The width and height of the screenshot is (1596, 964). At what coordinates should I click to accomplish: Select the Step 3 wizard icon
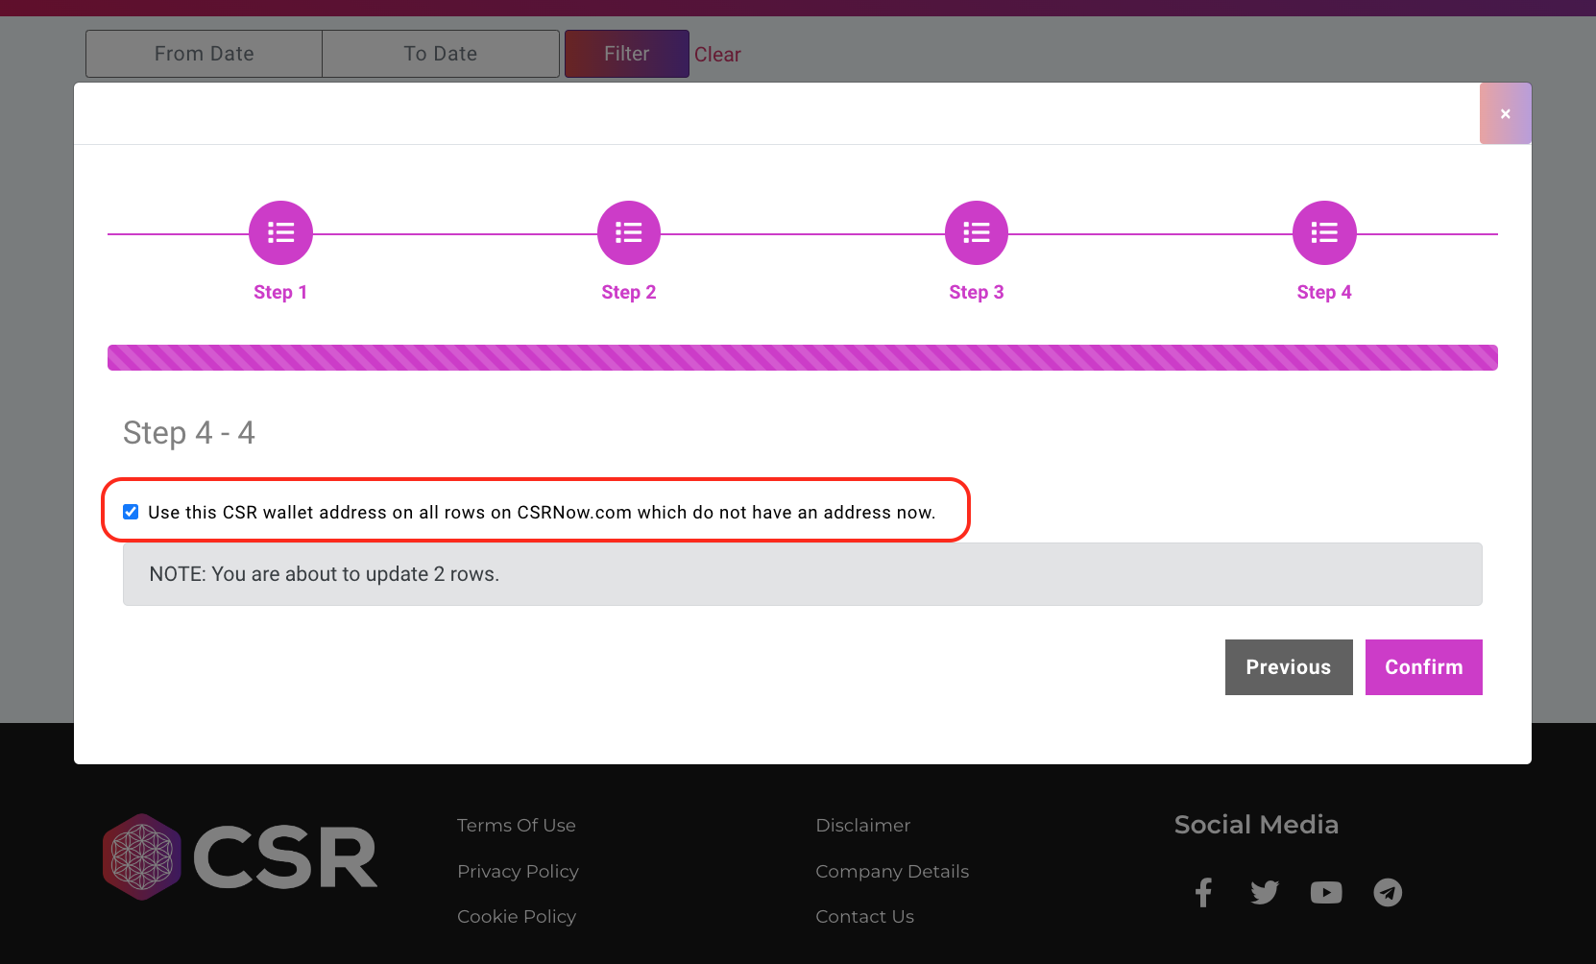[976, 232]
